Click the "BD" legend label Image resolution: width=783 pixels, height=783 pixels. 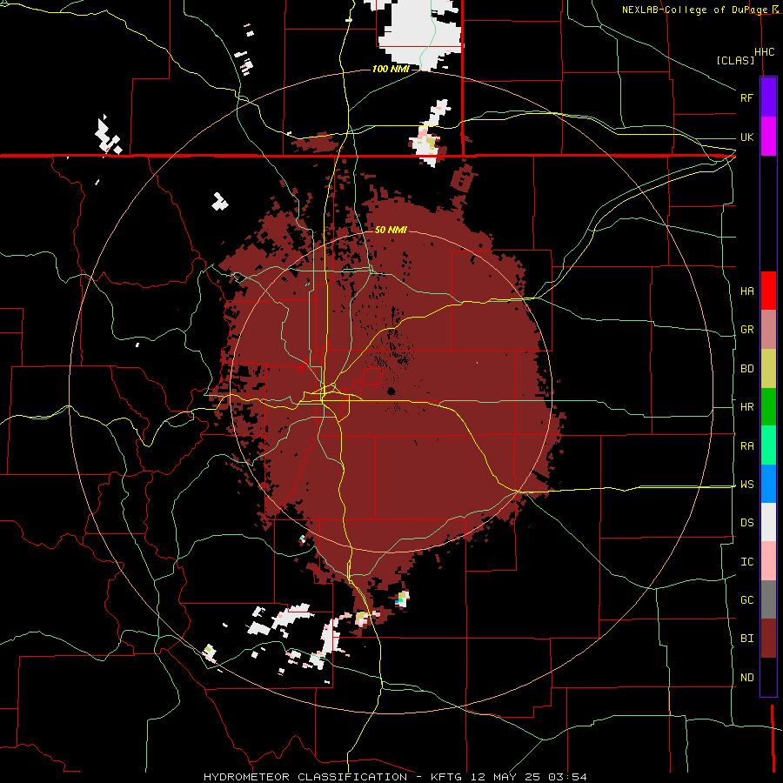(747, 369)
